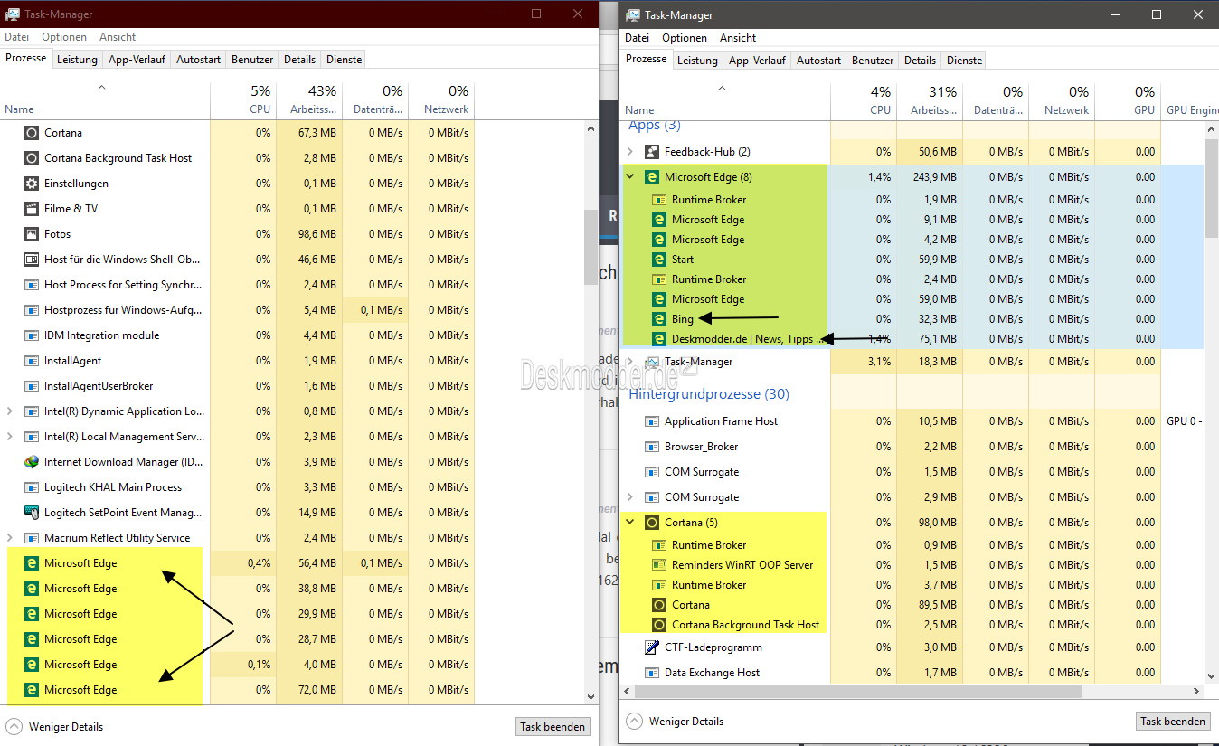Click Weniger Details label in left window
The width and height of the screenshot is (1219, 746).
pyautogui.click(x=66, y=727)
